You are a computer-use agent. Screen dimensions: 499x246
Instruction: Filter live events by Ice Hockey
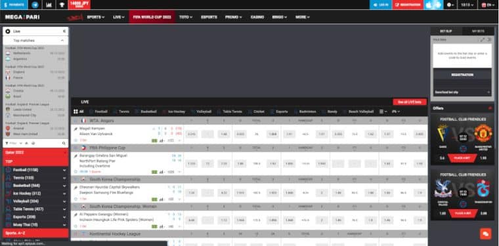(174, 112)
